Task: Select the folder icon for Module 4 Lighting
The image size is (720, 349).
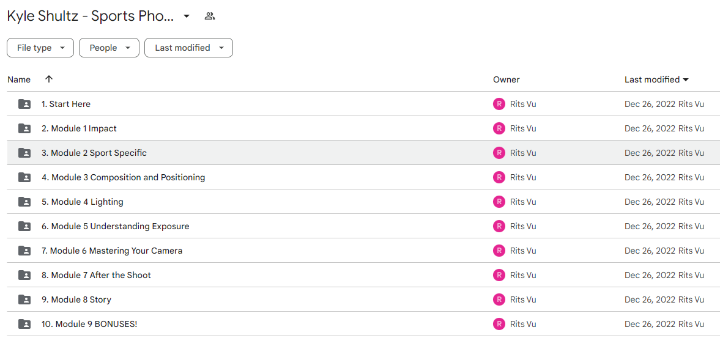Action: tap(24, 202)
